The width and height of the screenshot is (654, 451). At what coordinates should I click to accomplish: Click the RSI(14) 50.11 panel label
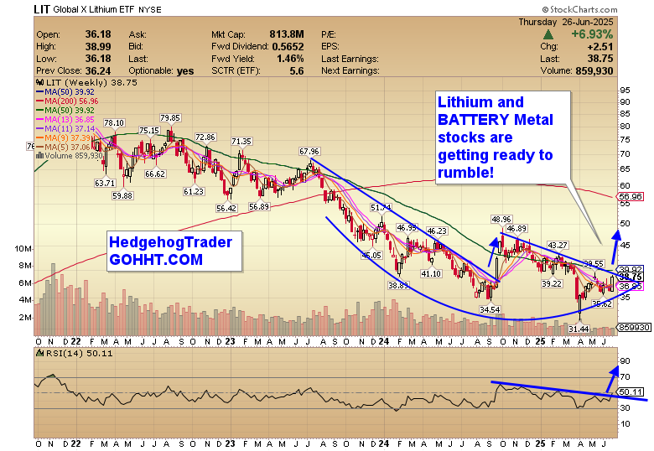[79, 353]
